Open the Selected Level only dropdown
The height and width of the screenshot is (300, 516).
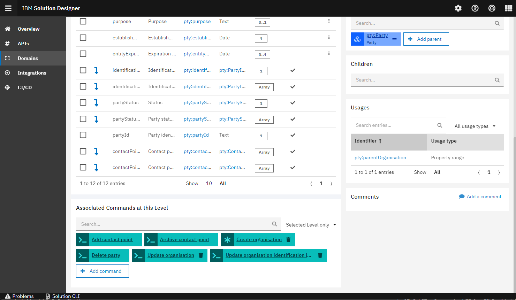[x=311, y=225]
